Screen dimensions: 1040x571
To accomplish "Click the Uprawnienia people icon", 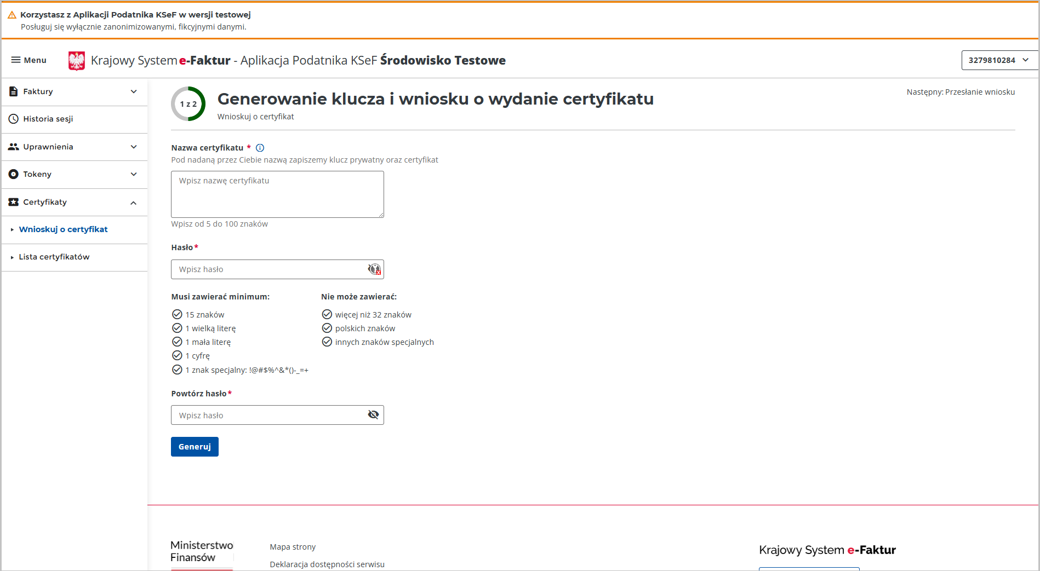I will pyautogui.click(x=14, y=147).
